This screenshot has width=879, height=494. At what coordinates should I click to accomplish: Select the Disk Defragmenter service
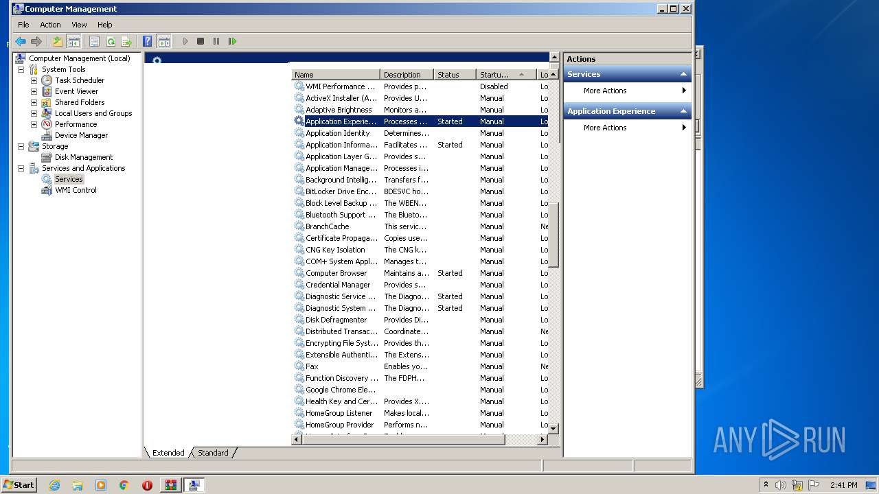(x=420, y=320)
